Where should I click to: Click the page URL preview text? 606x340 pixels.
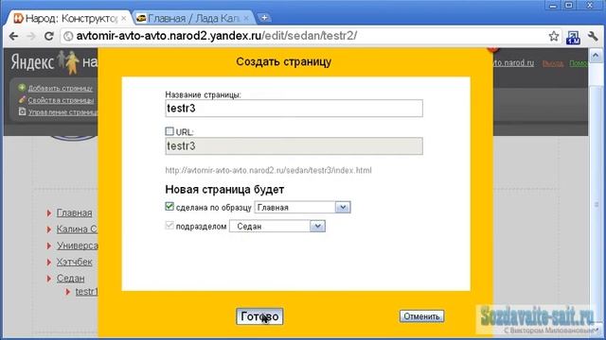click(268, 170)
